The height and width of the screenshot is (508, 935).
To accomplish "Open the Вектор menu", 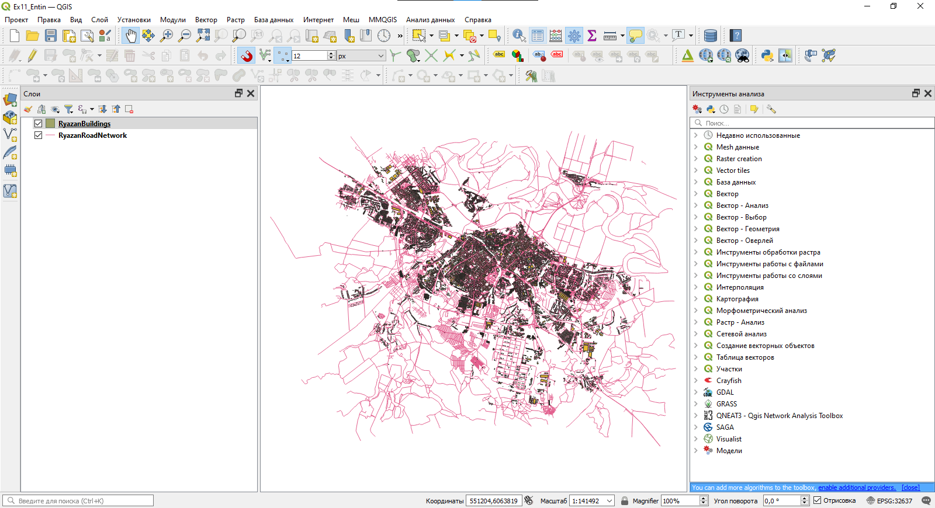I will pyautogui.click(x=206, y=20).
